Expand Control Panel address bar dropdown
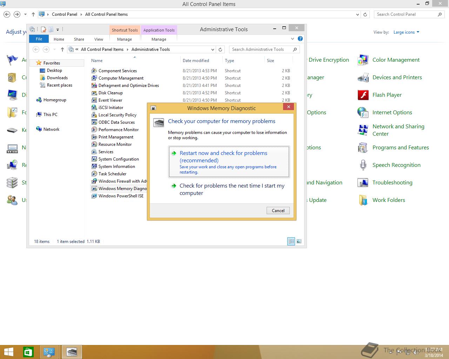 pyautogui.click(x=357, y=14)
